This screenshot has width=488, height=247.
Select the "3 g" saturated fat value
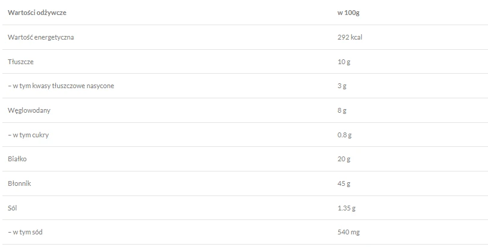coord(342,86)
